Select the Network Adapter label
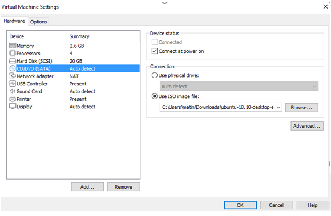Screen dimensions: 331x216 [35, 76]
